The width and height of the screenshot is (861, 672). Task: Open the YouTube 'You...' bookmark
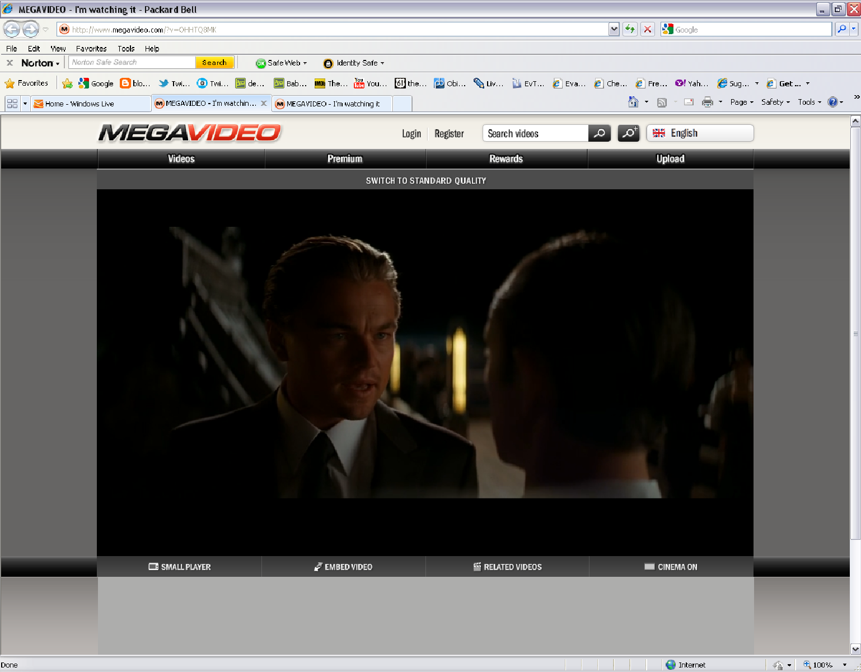[x=370, y=83]
